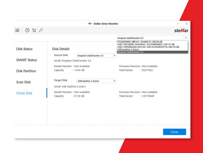The image size is (203, 153).
Task: Expand the Target Disk dropdown
Action: [114, 81]
